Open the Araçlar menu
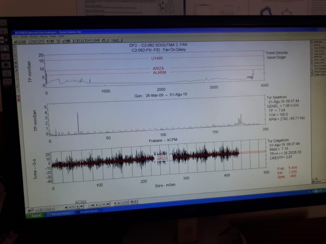 coord(53,37)
